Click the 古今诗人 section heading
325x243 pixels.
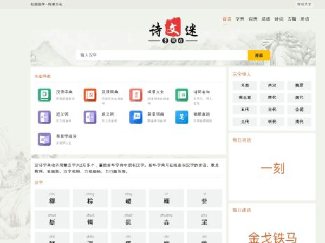[x=242, y=74]
